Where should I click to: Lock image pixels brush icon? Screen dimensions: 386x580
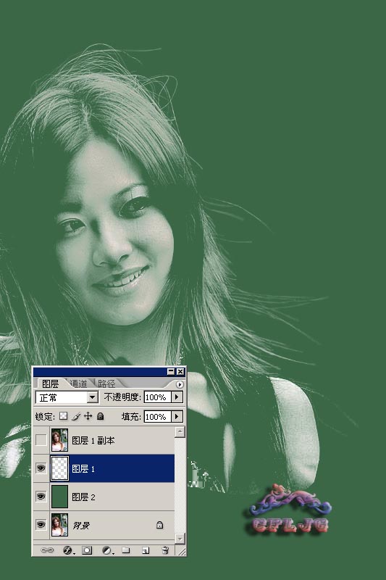pyautogui.click(x=76, y=416)
